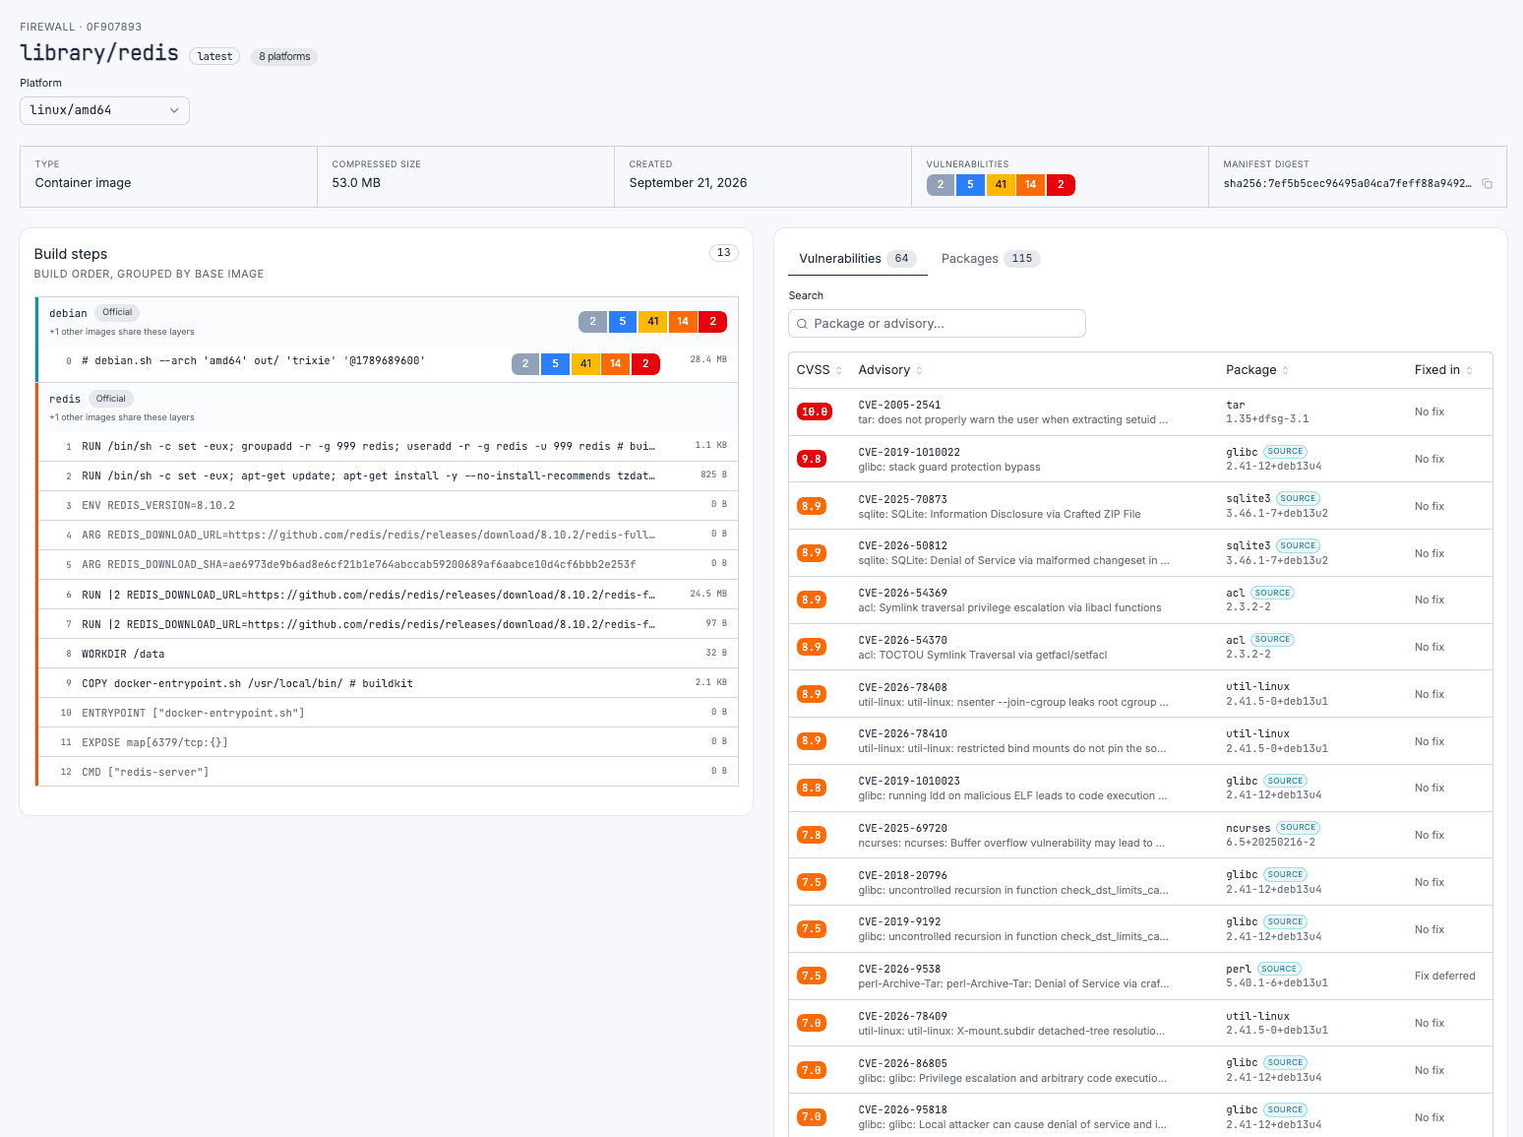This screenshot has height=1137, width=1523.
Task: Open advisory CVE-2019-9192
Action: coord(899,921)
